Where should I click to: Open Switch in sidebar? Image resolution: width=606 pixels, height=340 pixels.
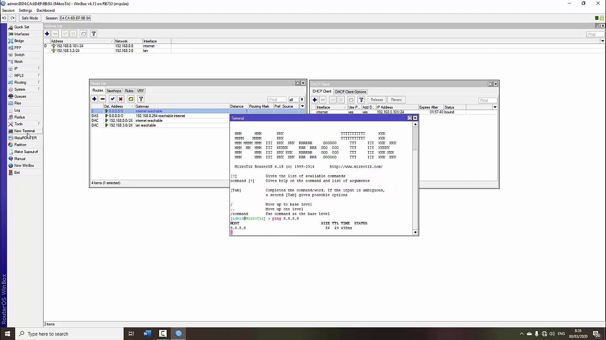click(x=19, y=55)
